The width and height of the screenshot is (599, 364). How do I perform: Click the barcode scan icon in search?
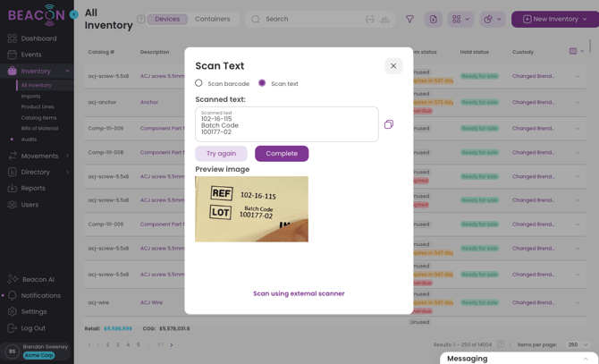tap(369, 19)
